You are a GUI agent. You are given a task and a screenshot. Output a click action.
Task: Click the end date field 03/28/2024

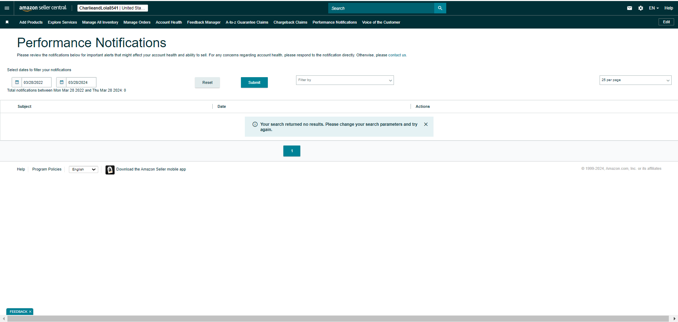tap(81, 82)
